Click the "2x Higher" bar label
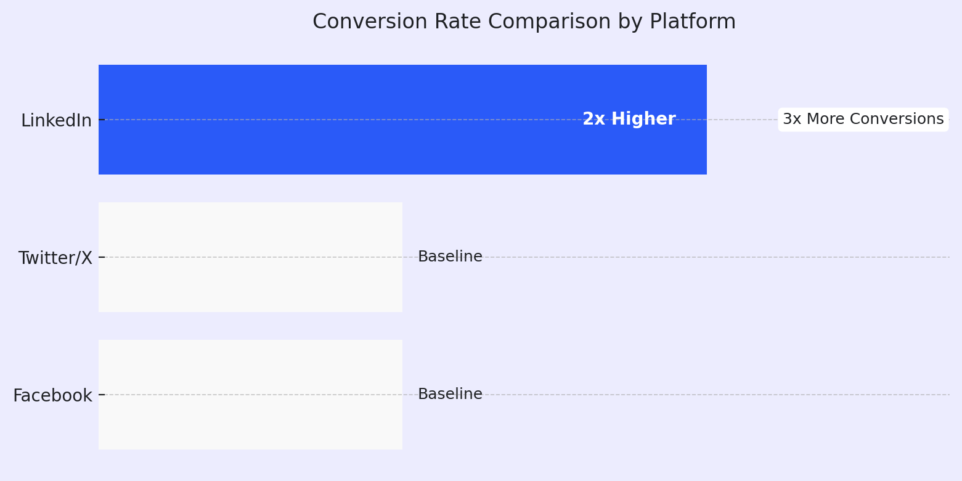Screen dimensions: 962x481 (629, 120)
